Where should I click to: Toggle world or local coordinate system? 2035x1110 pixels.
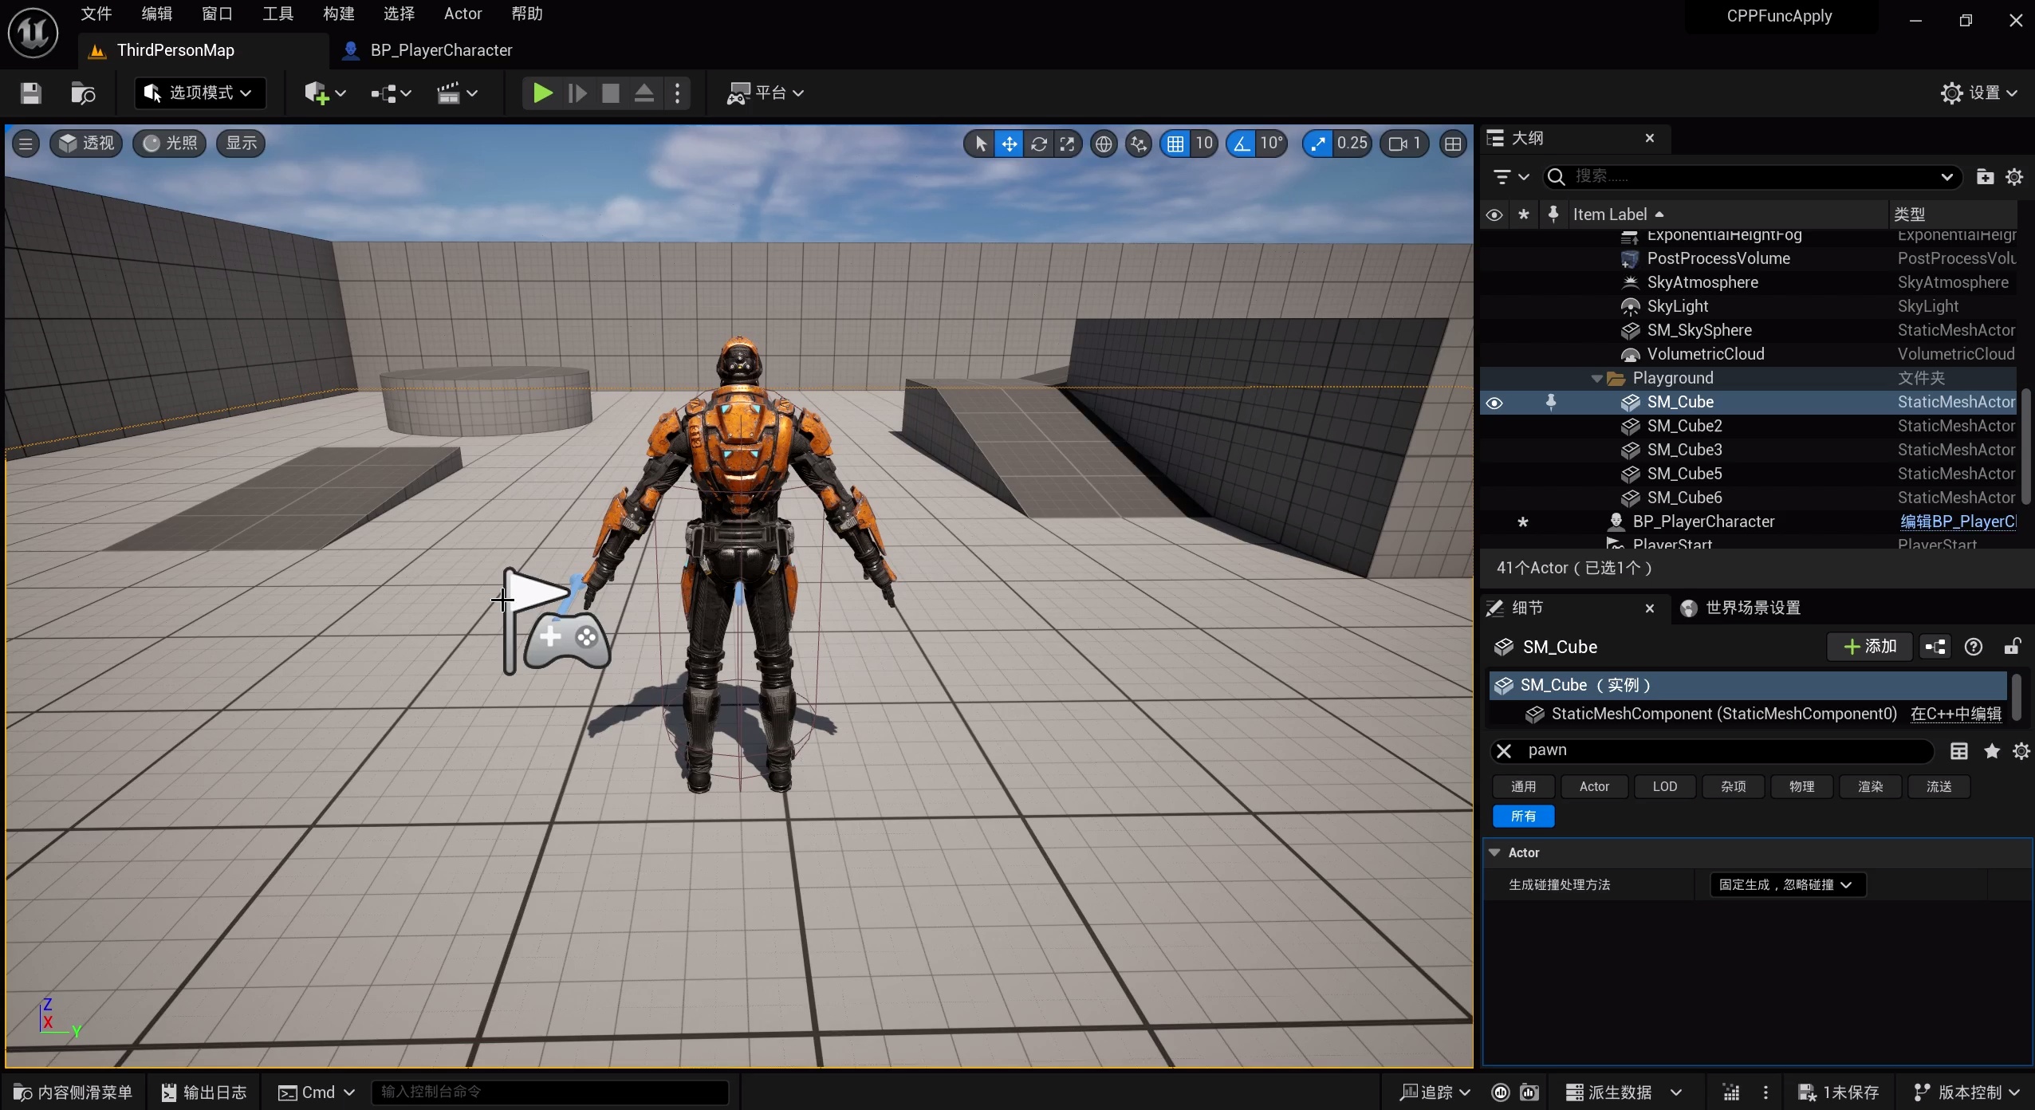point(1104,144)
